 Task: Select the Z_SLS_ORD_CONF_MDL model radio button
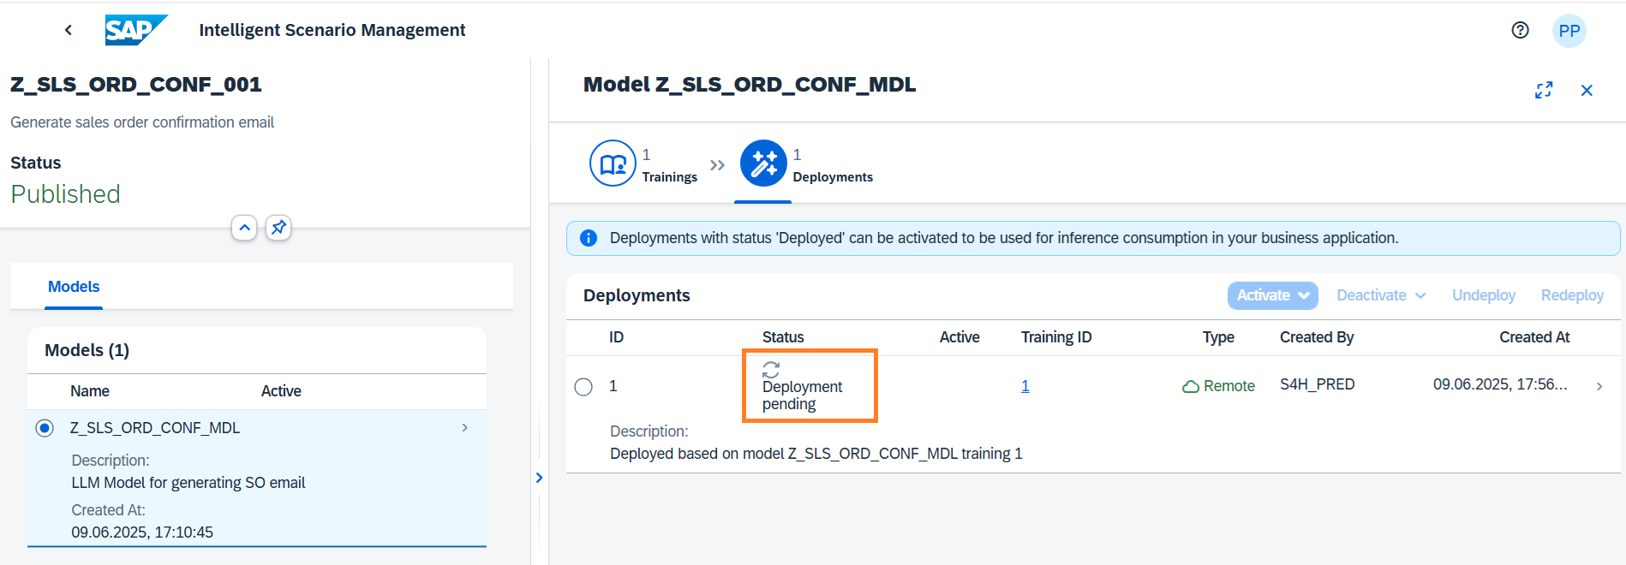45,428
